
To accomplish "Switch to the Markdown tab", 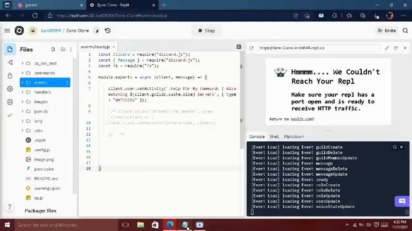I will 294,137.
